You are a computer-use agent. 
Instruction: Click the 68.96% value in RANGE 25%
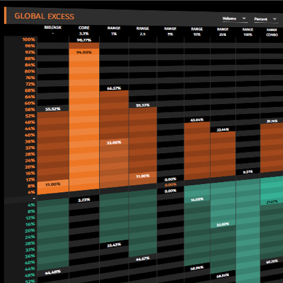223,276
